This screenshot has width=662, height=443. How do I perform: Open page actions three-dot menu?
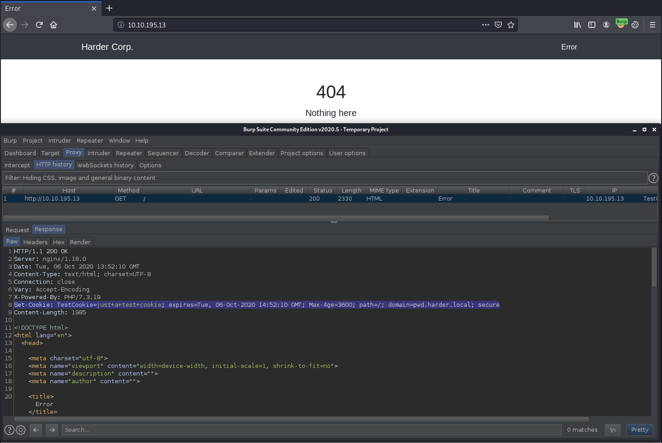(485, 25)
